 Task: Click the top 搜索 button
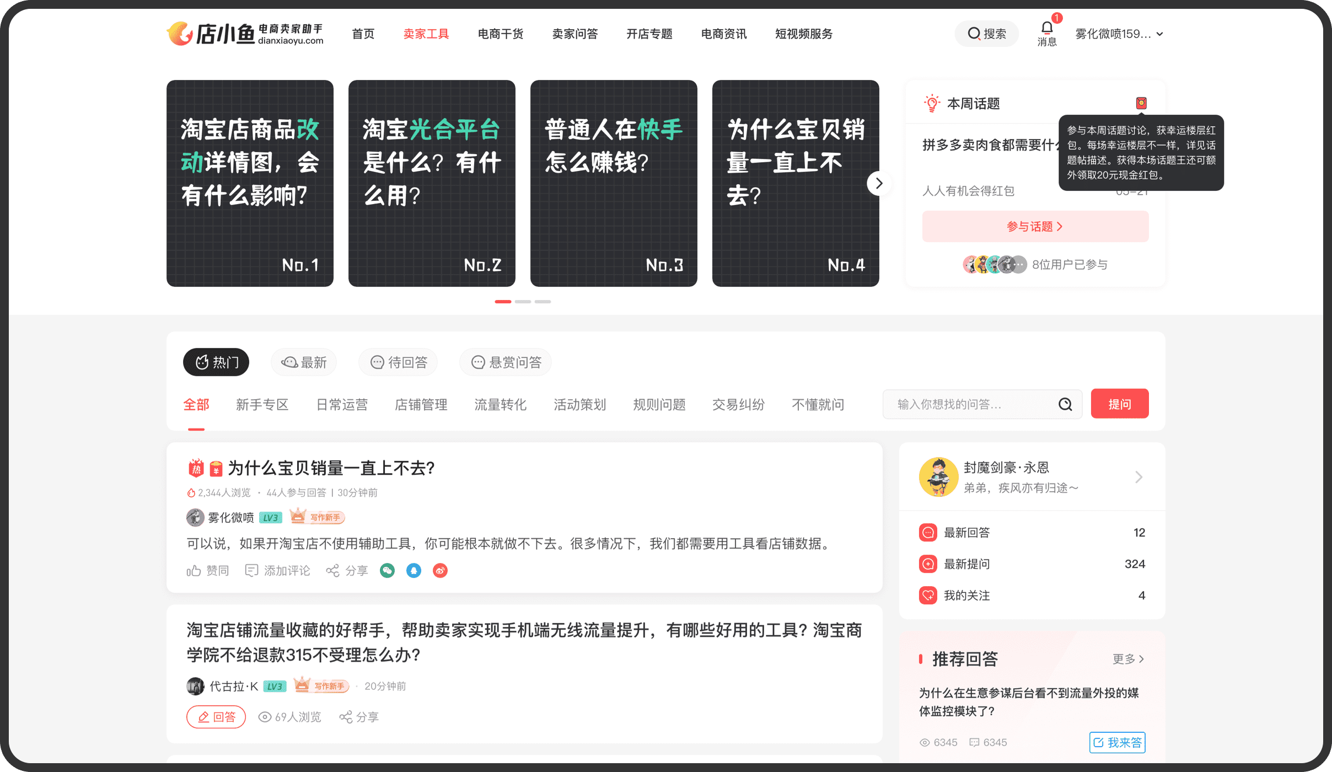[x=987, y=34]
